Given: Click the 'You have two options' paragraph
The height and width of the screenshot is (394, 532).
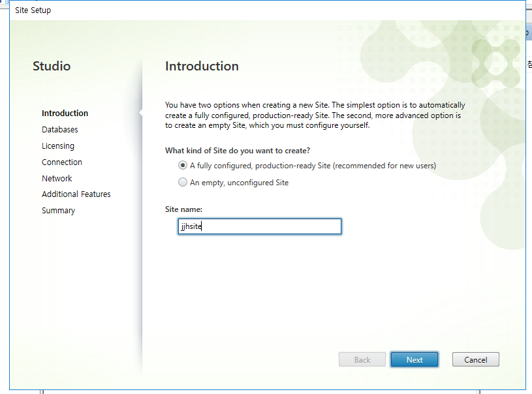Looking at the screenshot, I should click(x=315, y=115).
